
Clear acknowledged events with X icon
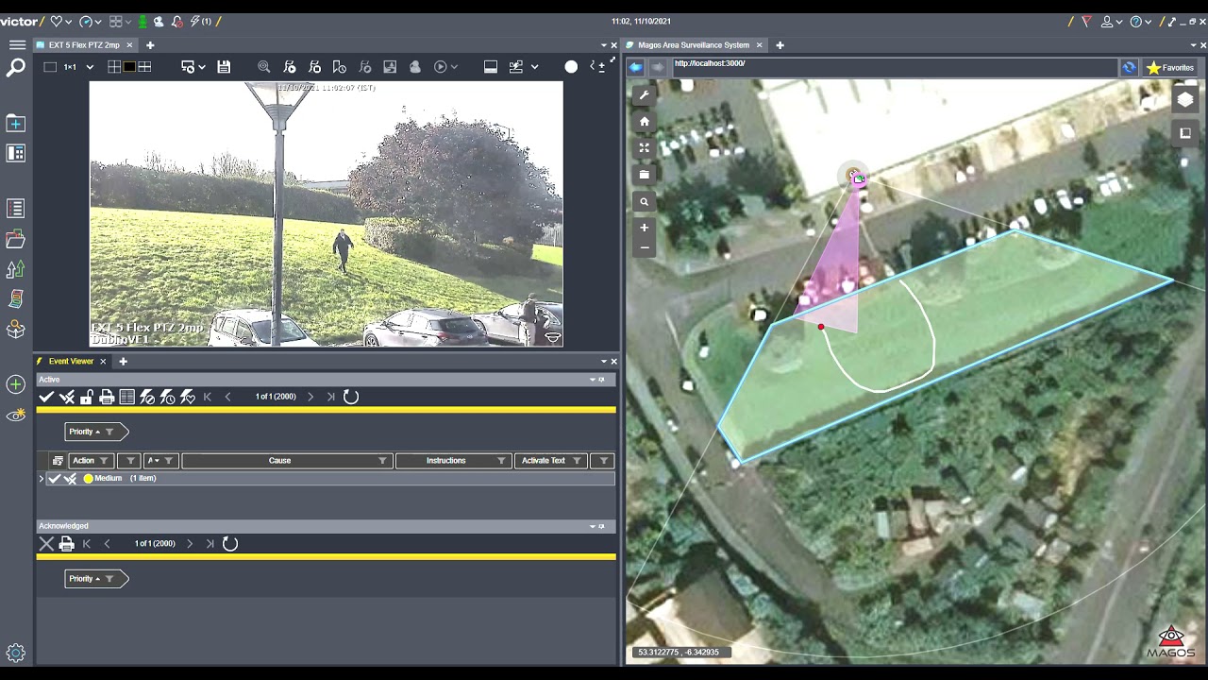(x=46, y=544)
